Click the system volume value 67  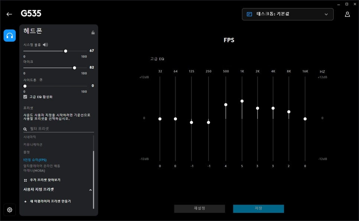tap(91, 51)
